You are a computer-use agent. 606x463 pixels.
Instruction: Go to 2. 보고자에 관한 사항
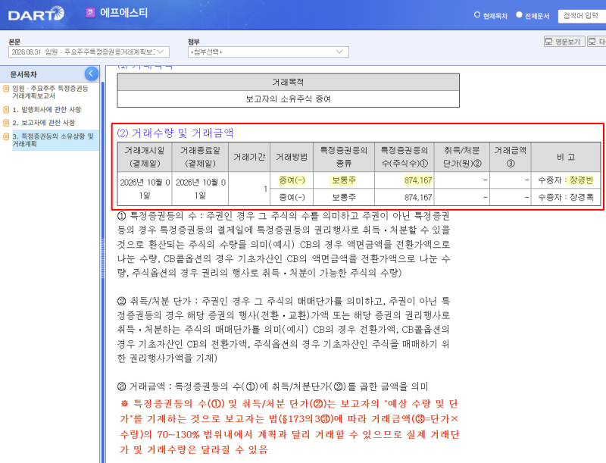[x=44, y=123]
